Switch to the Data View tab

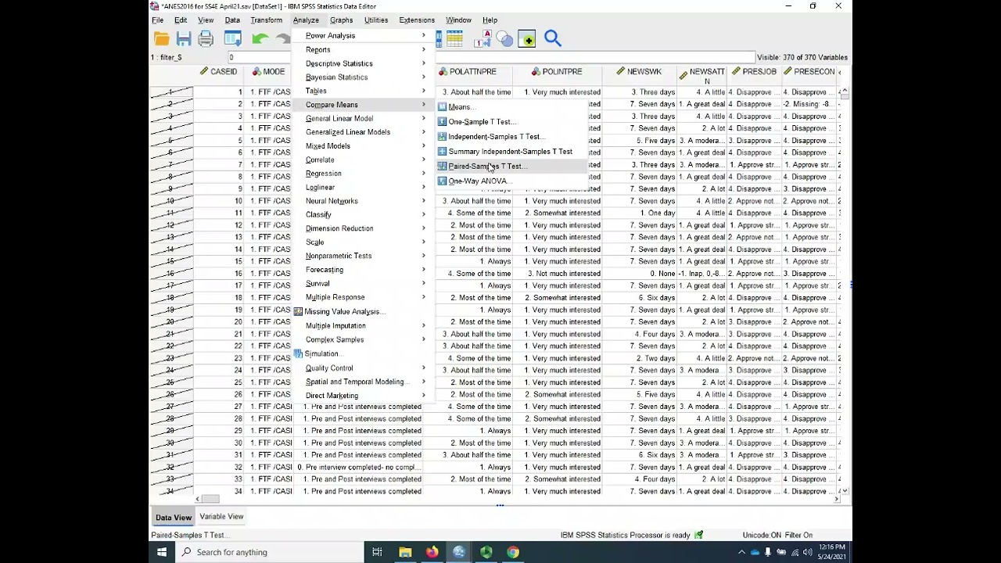(173, 517)
